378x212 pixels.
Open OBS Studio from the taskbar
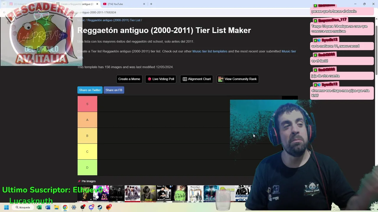(82, 207)
